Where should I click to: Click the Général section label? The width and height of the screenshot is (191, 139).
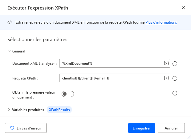pos(19,51)
